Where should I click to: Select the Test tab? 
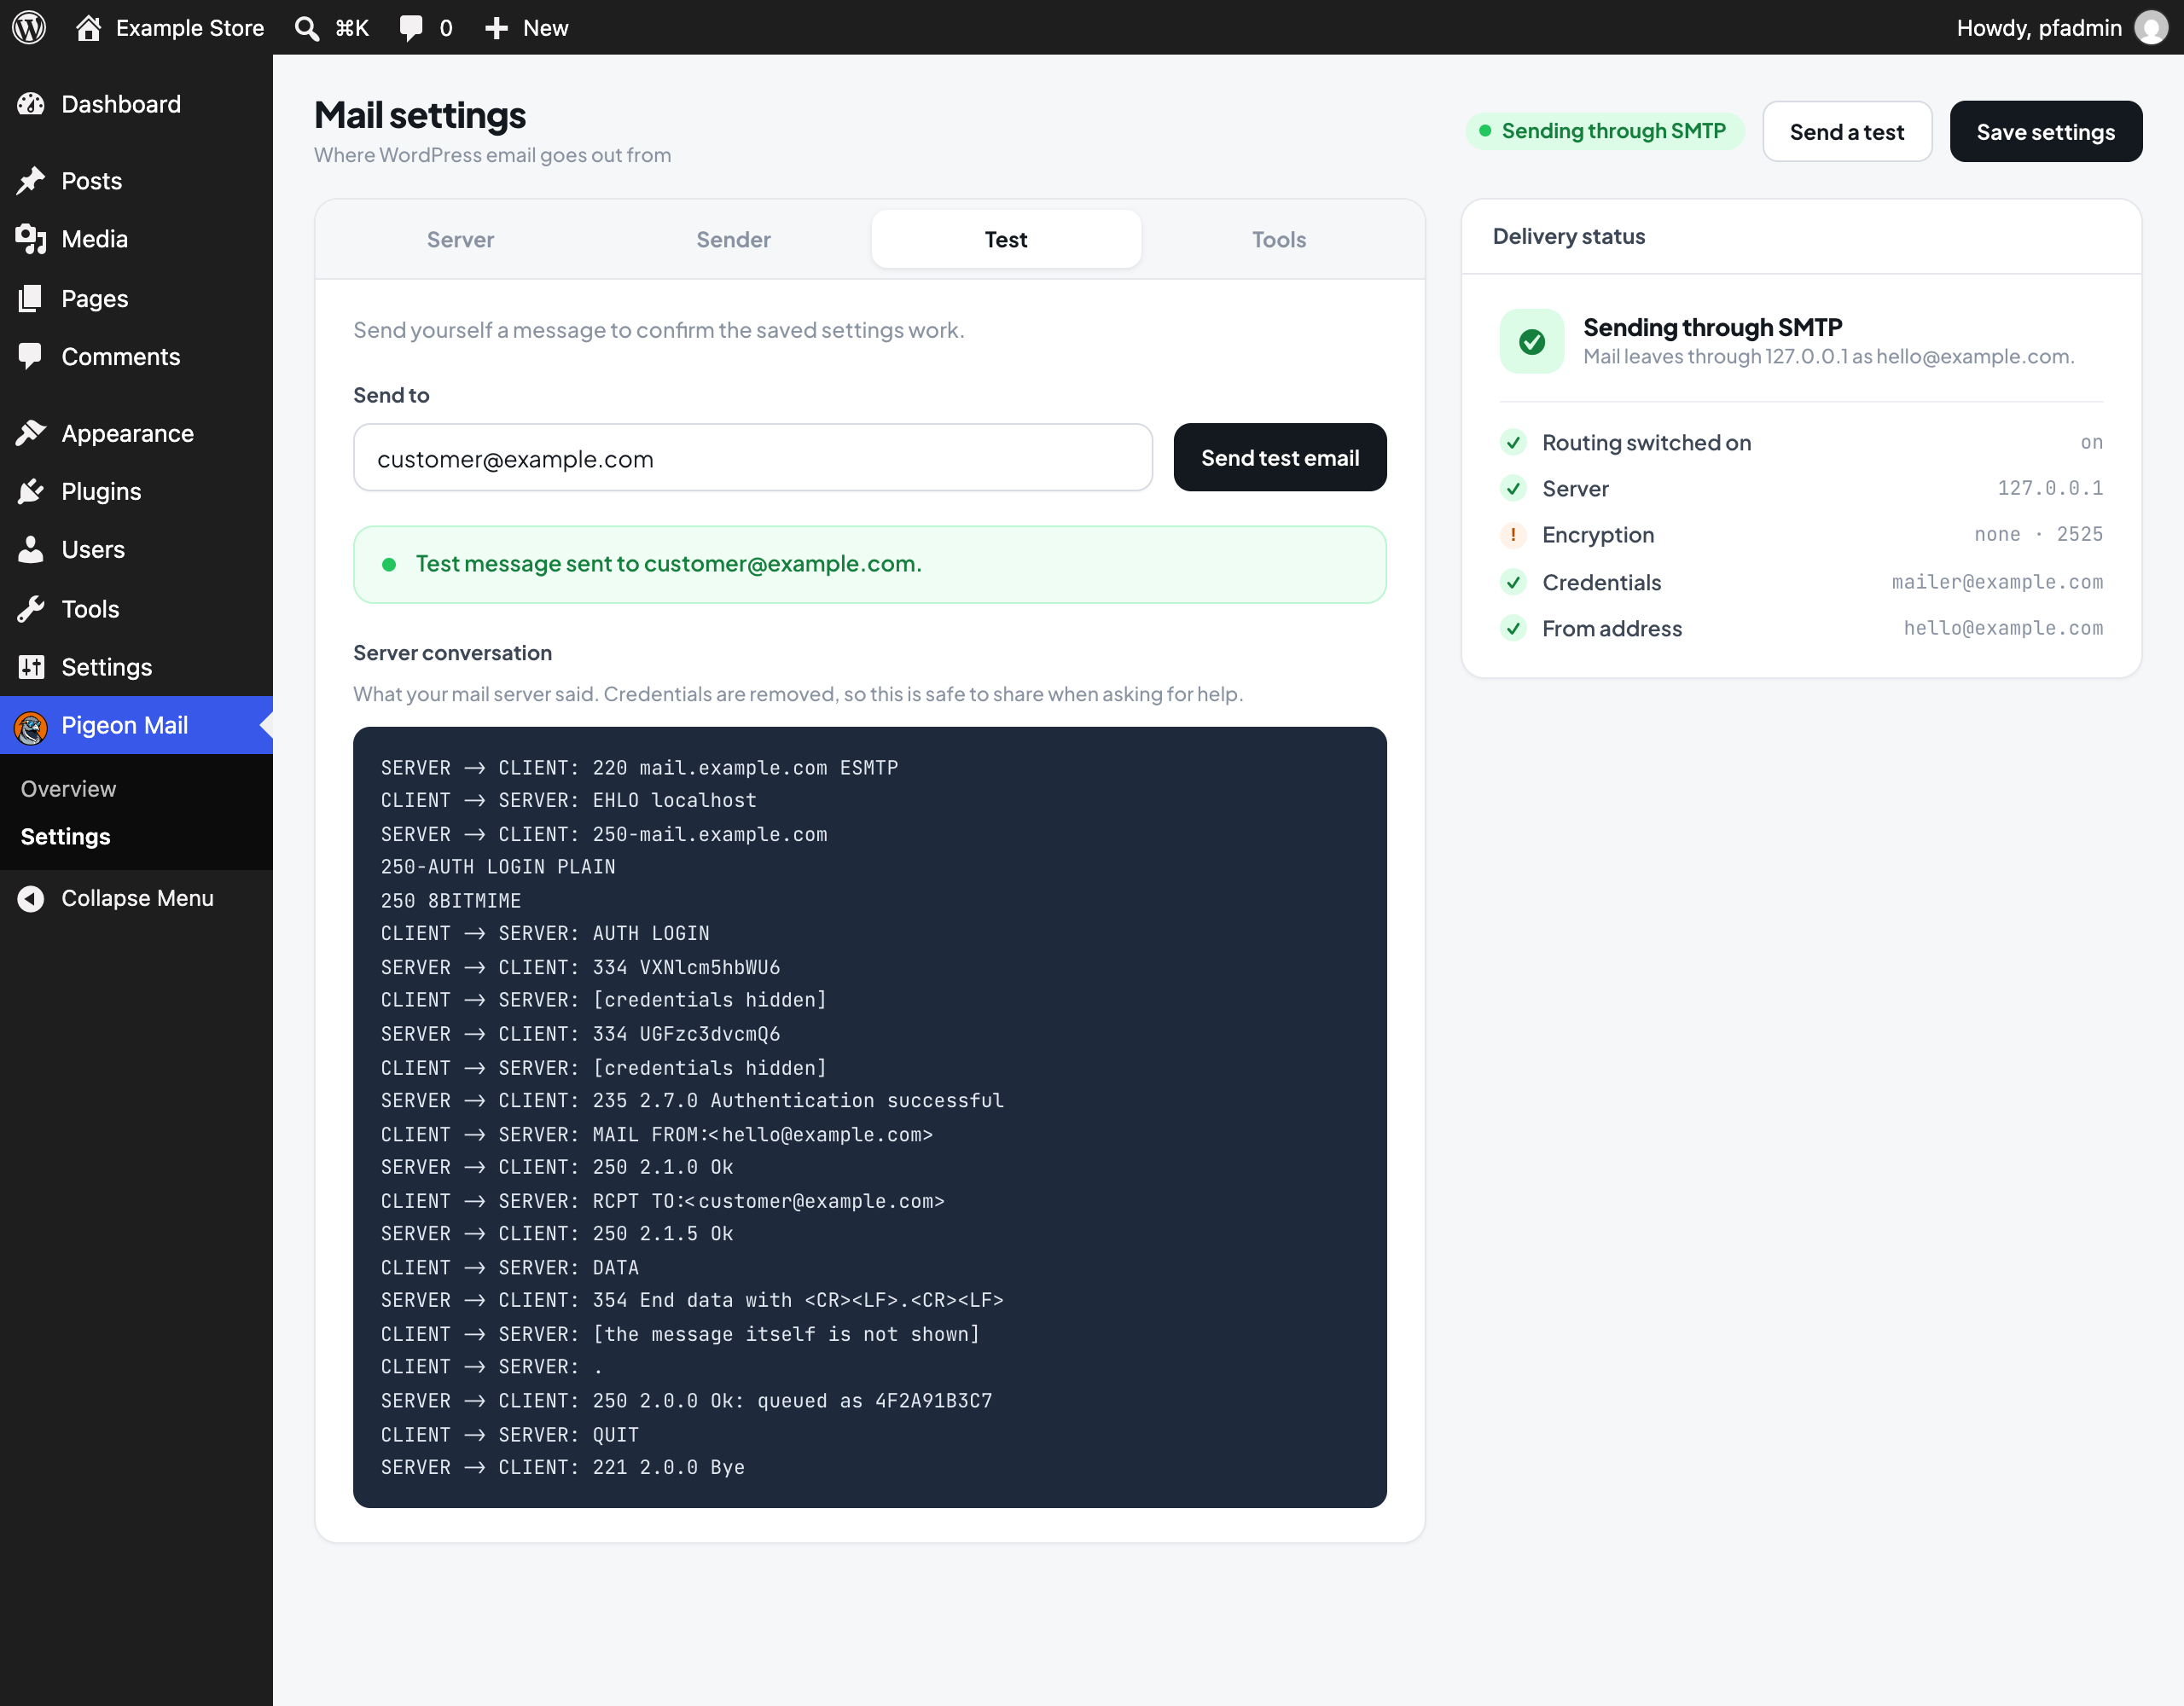pyautogui.click(x=1006, y=239)
